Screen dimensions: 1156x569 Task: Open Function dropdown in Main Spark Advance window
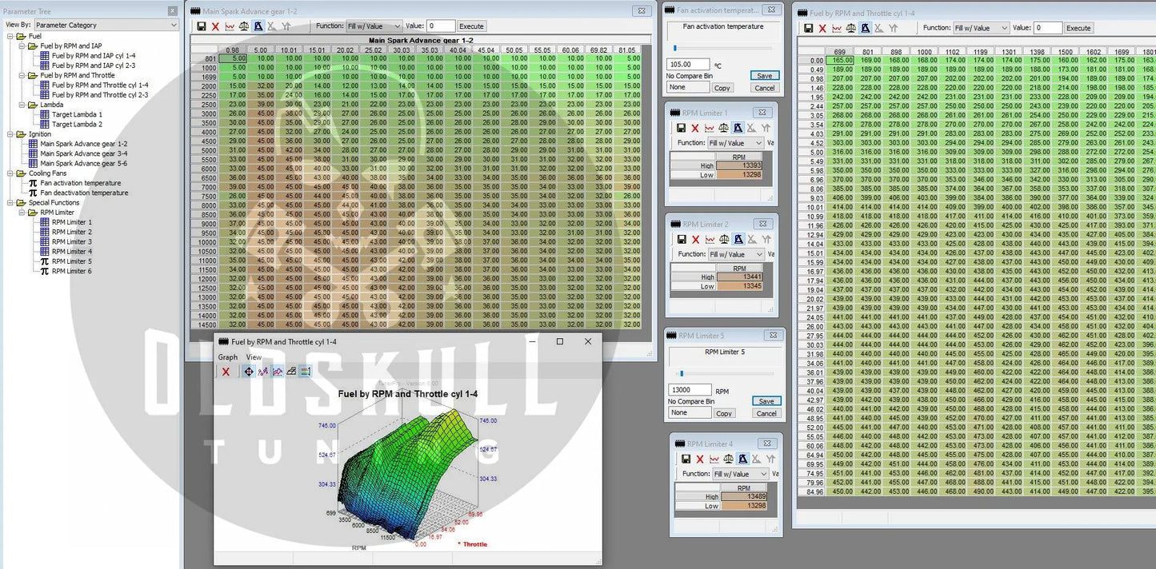click(374, 26)
